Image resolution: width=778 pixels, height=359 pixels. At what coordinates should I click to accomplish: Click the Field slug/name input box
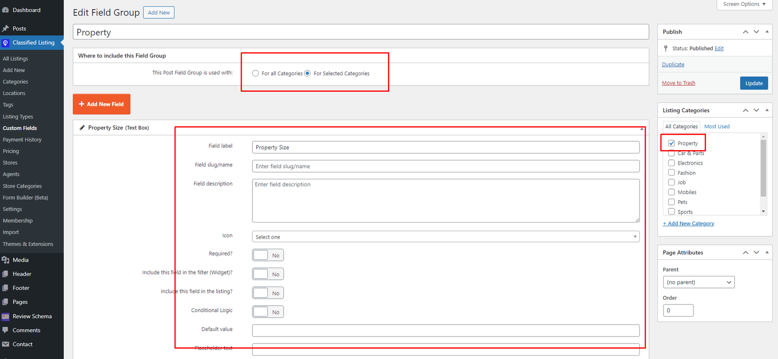(x=445, y=166)
